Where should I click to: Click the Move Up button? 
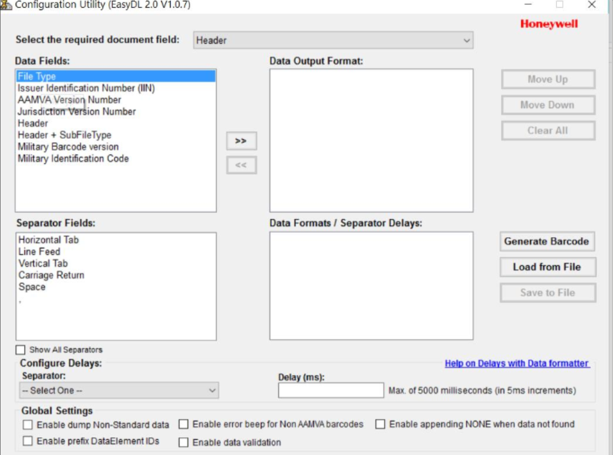point(548,80)
